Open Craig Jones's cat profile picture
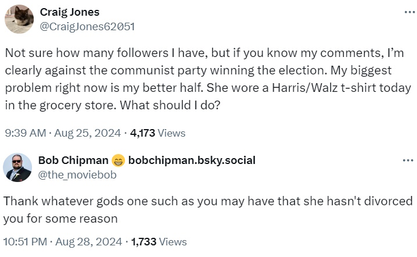This screenshot has width=417, height=257. tap(19, 19)
